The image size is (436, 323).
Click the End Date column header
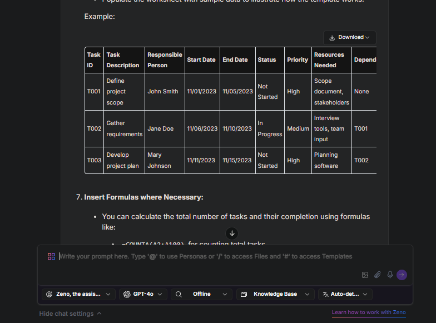[x=238, y=60]
